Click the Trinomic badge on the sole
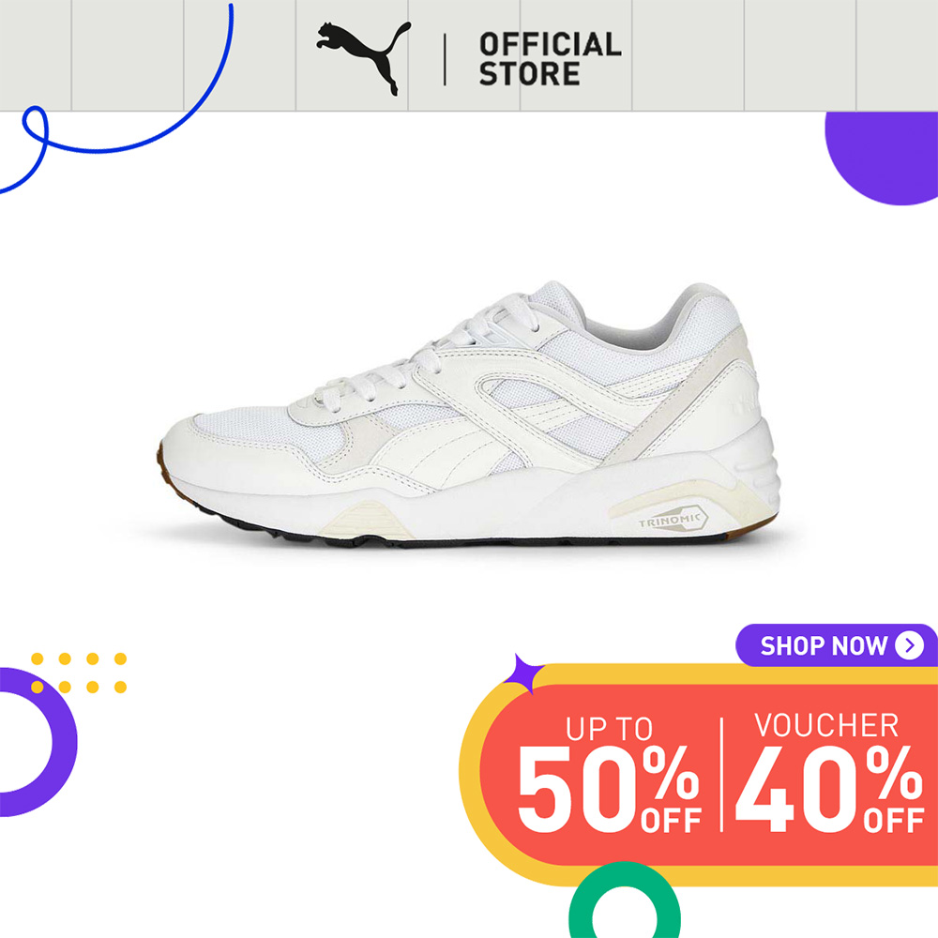The width and height of the screenshot is (938, 938). click(x=673, y=520)
